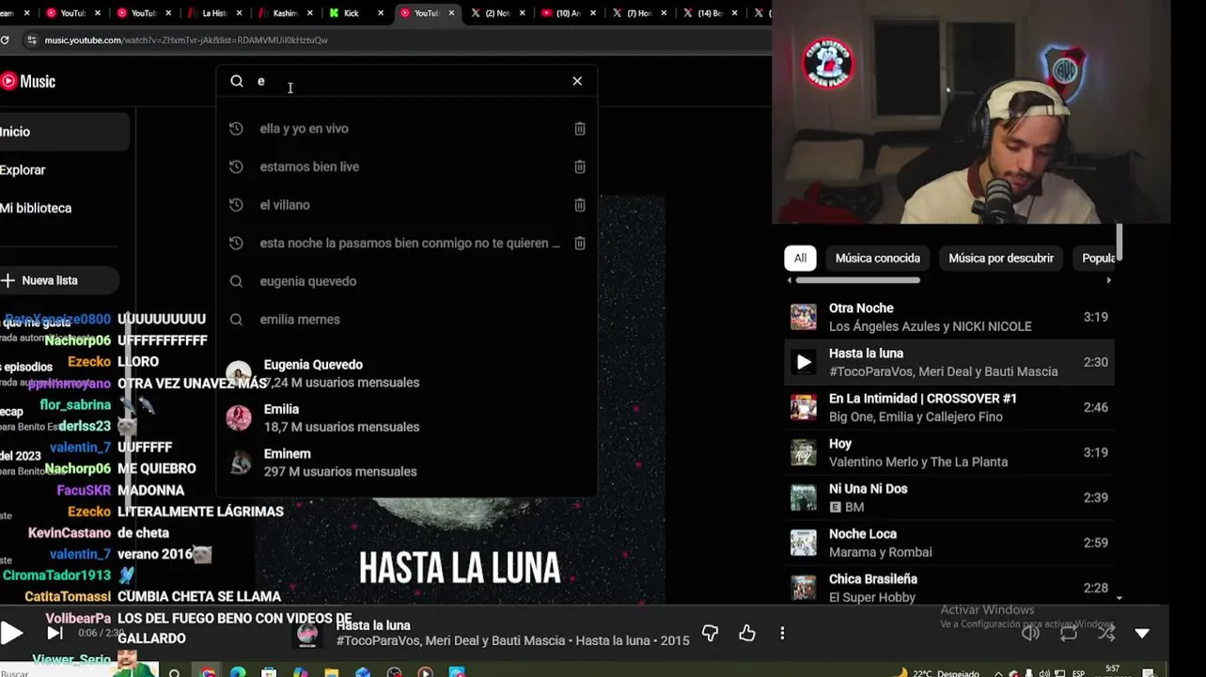Click the Chrome icon in taskbar
The height and width of the screenshot is (677, 1206).
coord(208,673)
